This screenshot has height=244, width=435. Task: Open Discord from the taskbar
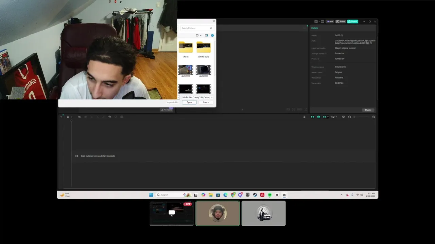coord(240,195)
